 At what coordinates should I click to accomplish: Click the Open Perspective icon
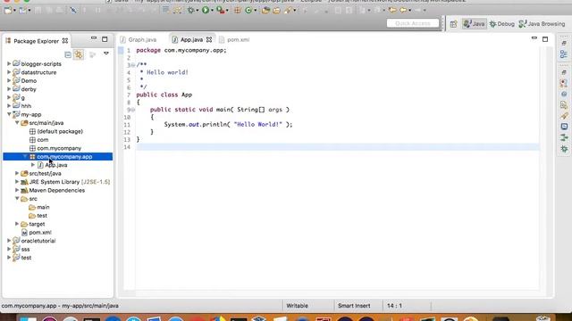pyautogui.click(x=453, y=24)
